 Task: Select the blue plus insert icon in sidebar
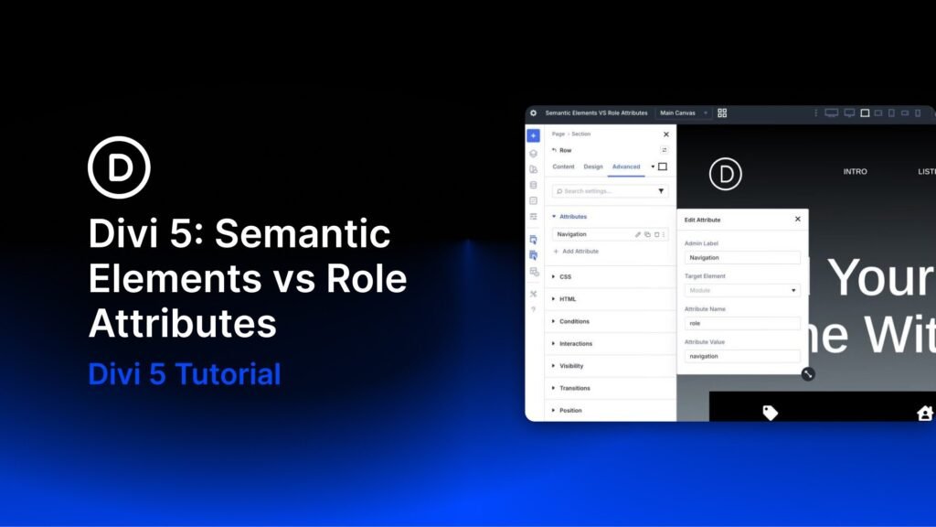tap(533, 135)
